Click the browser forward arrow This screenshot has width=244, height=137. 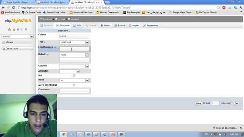(8, 8)
